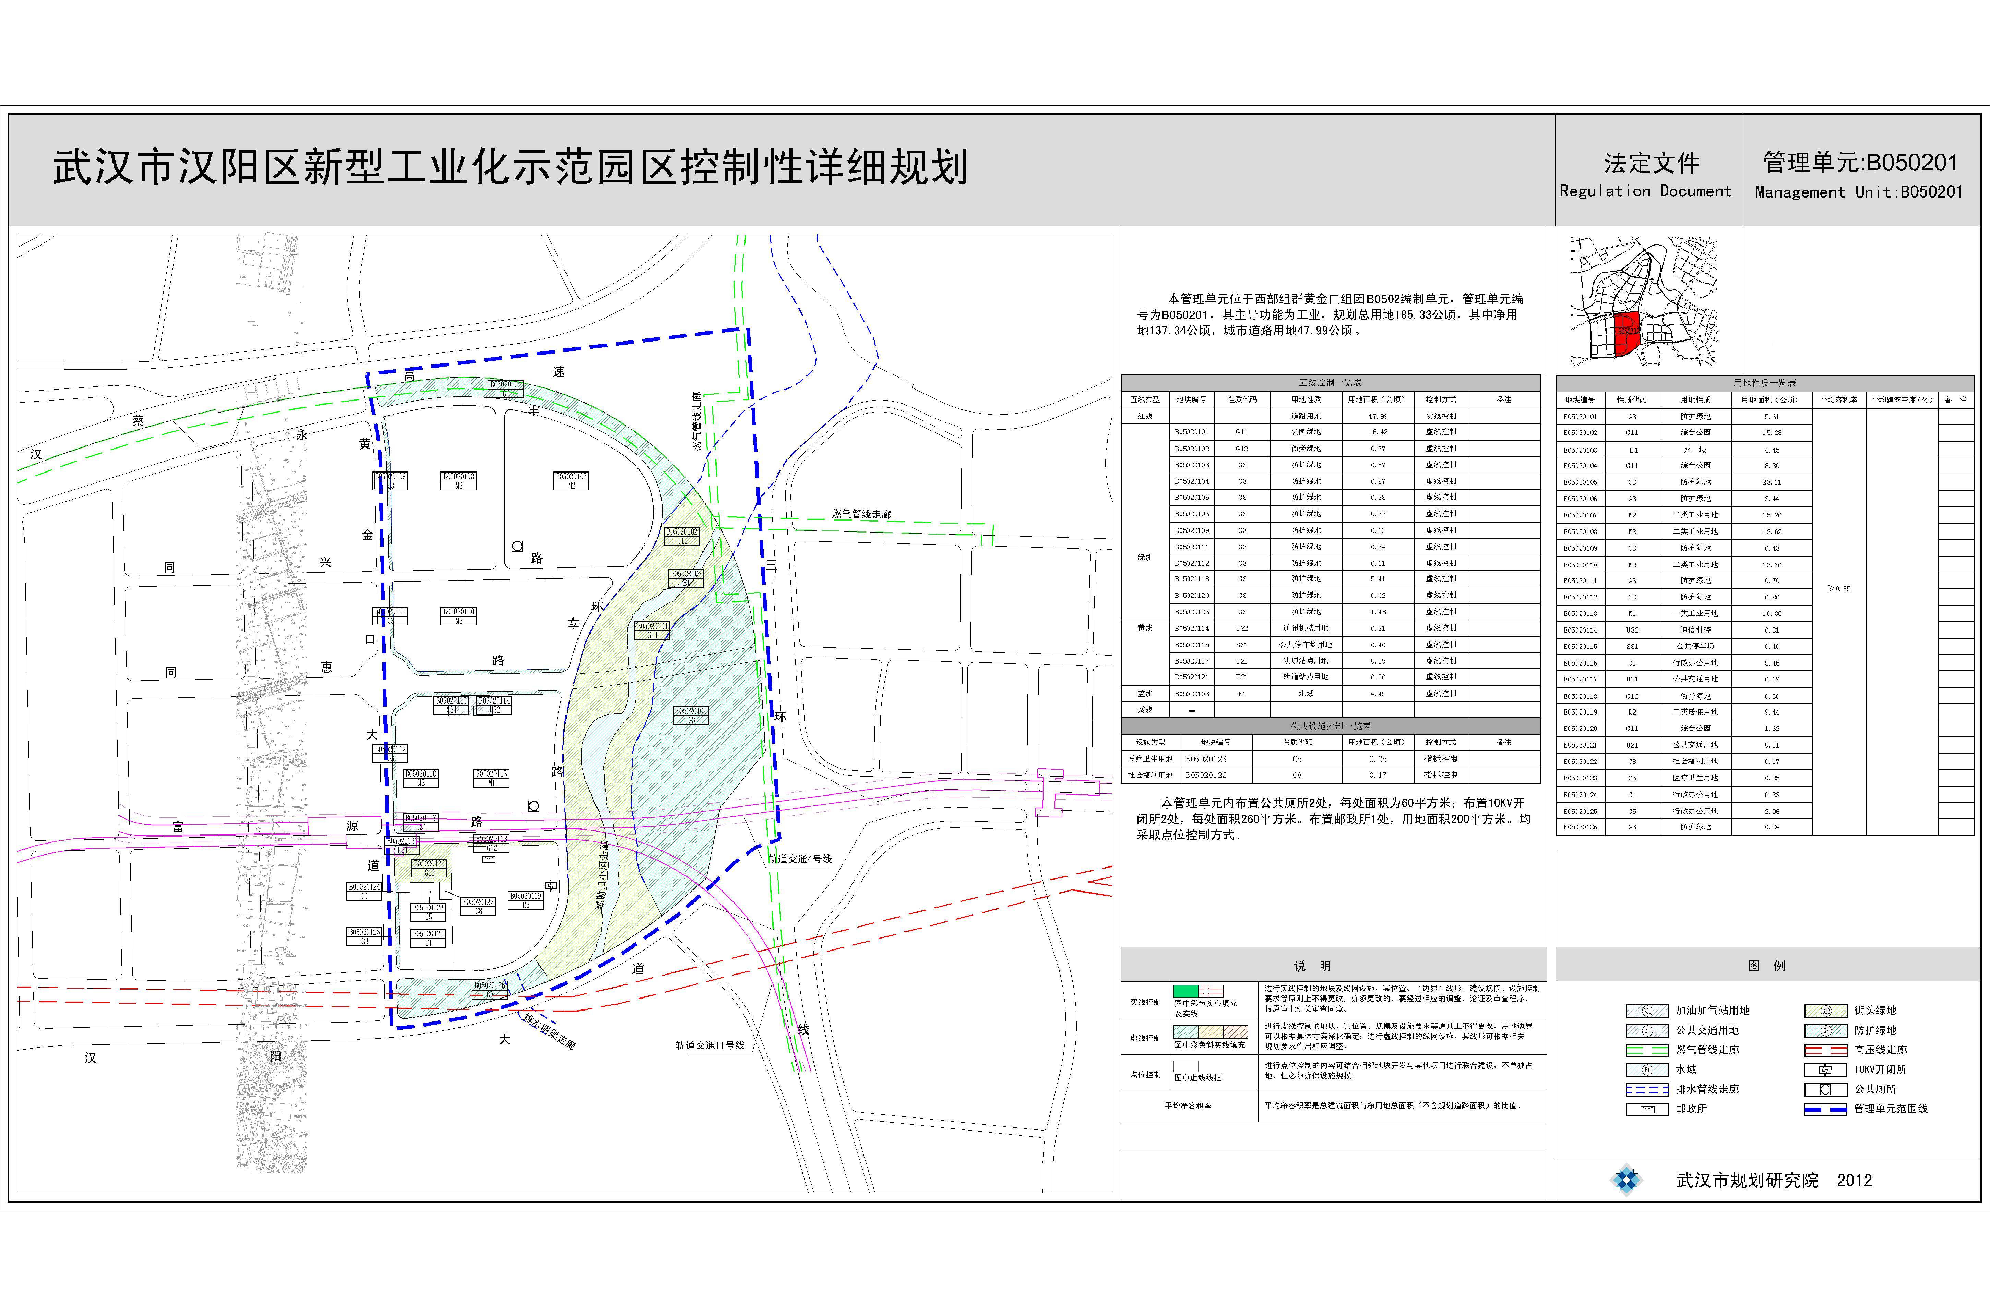Image resolution: width=1990 pixels, height=1315 pixels.
Task: Click the 10KV开闭所 lightning symbol in the legend
Action: tap(1826, 1070)
